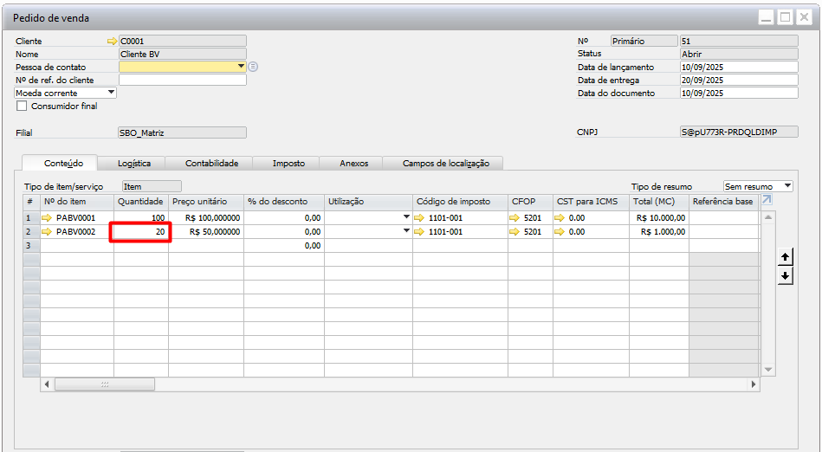822x452 pixels.
Task: Move the selected row up with the up arrow
Action: (785, 257)
